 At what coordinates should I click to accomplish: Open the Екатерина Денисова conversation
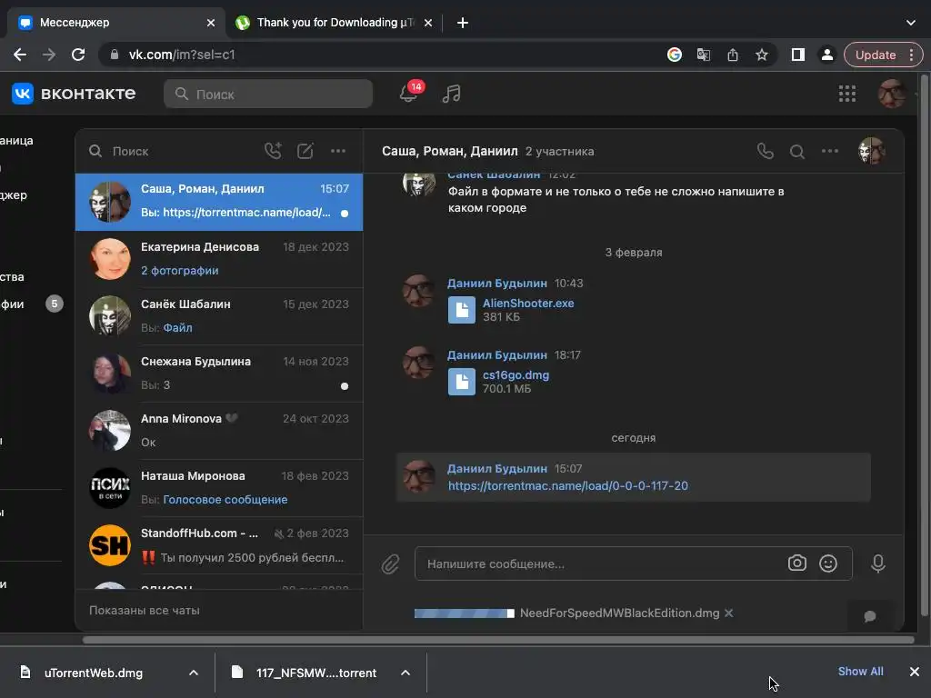tap(218, 259)
